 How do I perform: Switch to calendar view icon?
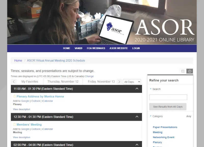[183, 71]
